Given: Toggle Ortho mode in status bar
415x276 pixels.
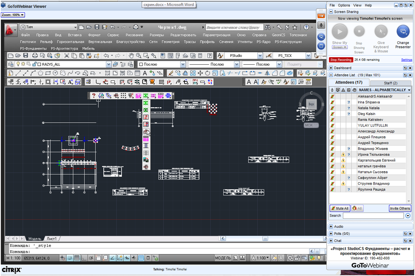Looking at the screenshot, I should pyautogui.click(x=84, y=258).
